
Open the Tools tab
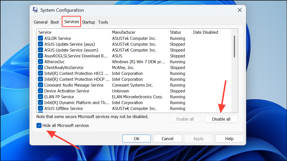(x=103, y=22)
